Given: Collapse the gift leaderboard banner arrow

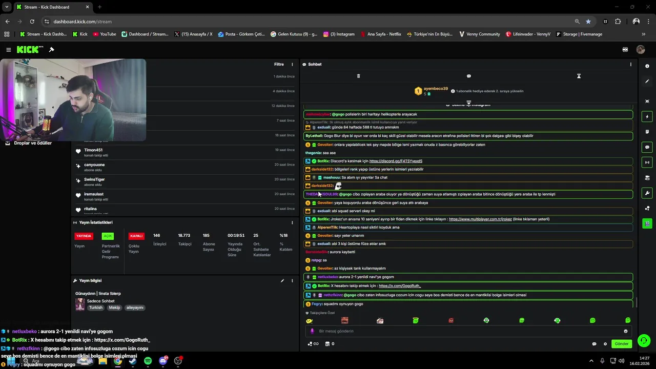Looking at the screenshot, I should tap(468, 102).
